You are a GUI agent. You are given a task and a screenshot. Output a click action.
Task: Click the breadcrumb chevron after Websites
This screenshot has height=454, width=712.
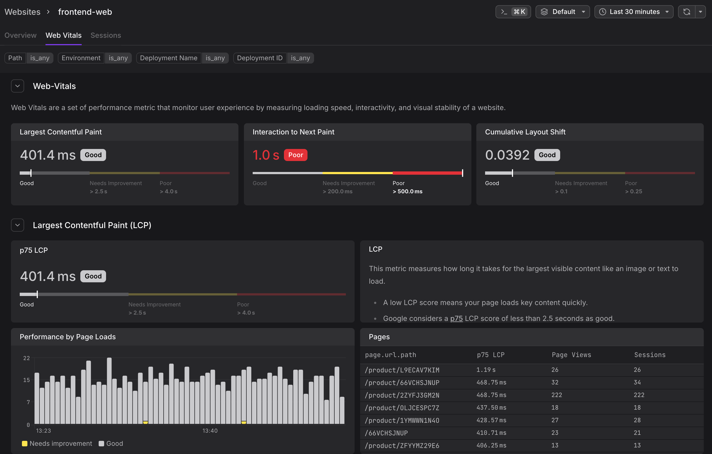48,12
